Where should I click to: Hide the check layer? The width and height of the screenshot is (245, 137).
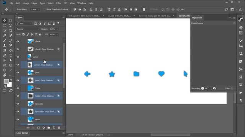coord(18,41)
